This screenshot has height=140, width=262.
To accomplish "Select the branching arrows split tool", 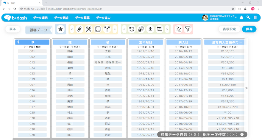I will (107, 29).
